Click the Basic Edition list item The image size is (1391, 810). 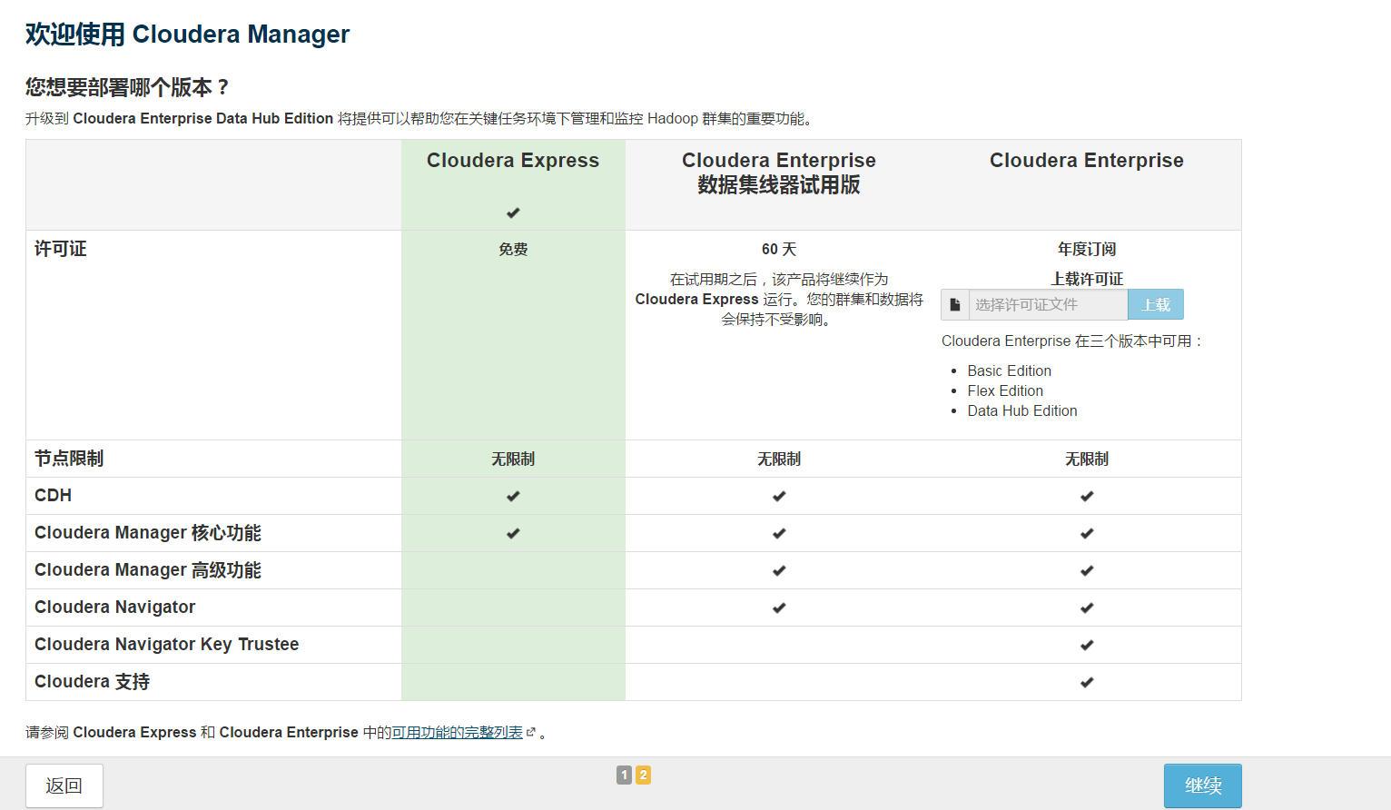tap(1010, 370)
